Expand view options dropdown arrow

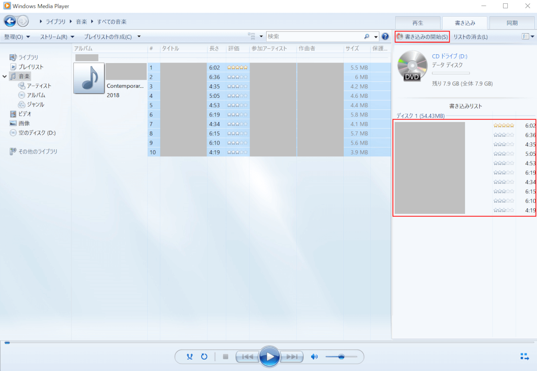[261, 36]
